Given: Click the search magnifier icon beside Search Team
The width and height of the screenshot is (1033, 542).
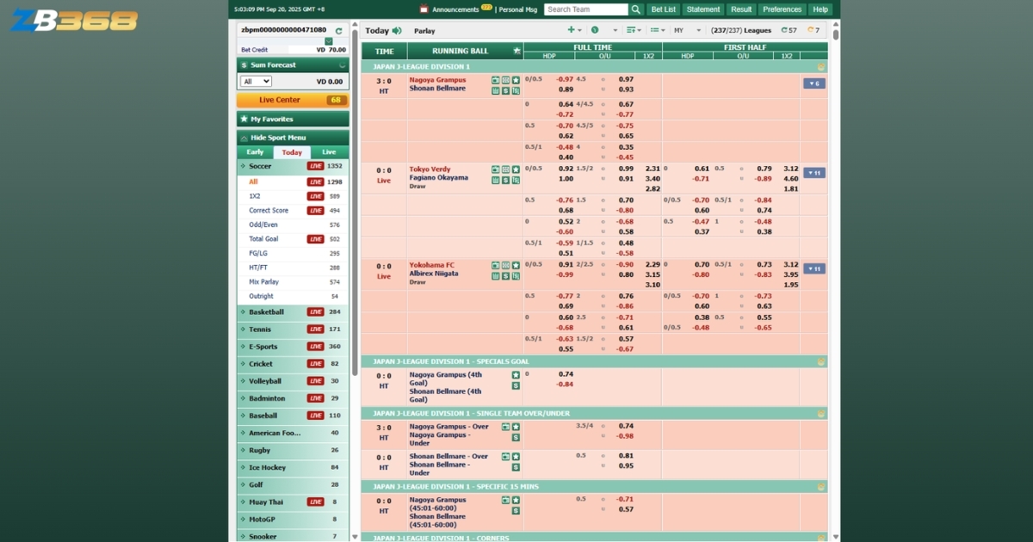Looking at the screenshot, I should coord(636,9).
